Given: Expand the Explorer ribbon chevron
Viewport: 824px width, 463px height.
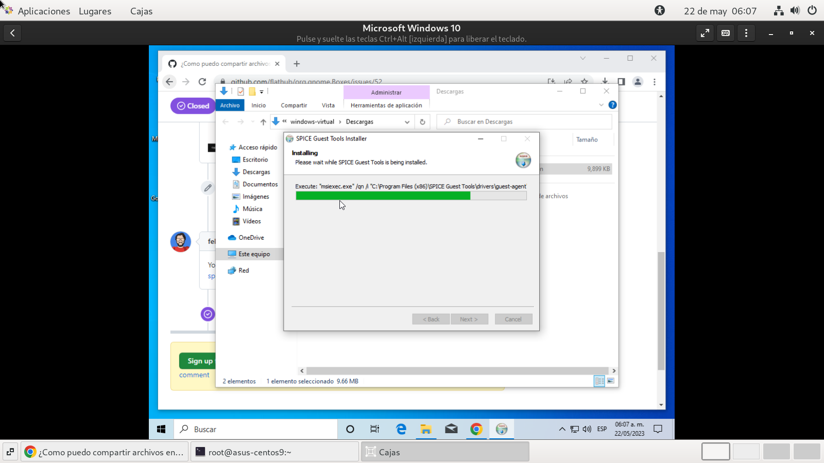Looking at the screenshot, I should [x=601, y=105].
